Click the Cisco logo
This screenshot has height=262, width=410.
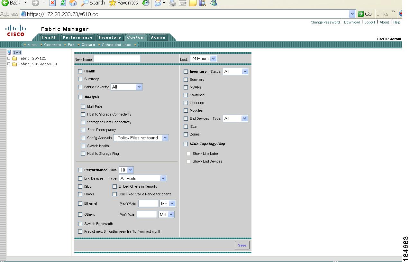[x=15, y=31]
